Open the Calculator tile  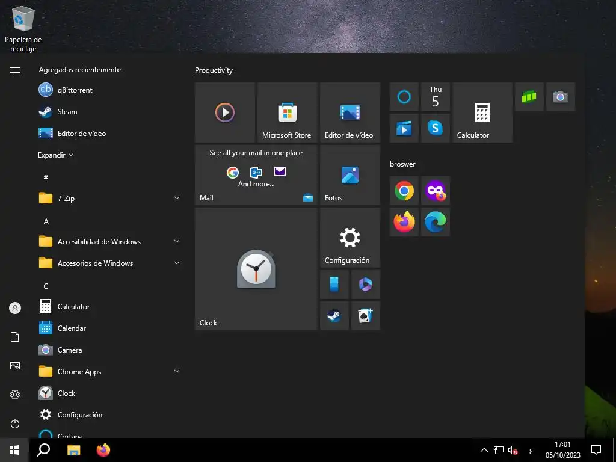[482, 112]
